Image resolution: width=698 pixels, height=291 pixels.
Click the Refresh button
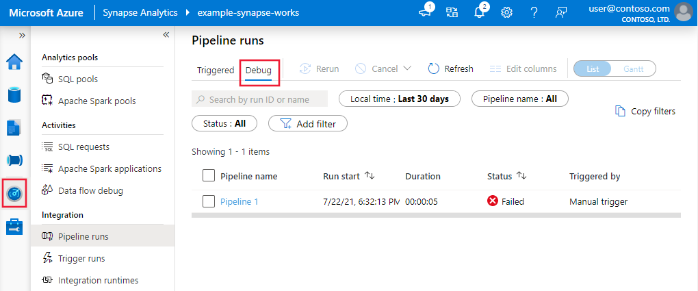pos(450,68)
